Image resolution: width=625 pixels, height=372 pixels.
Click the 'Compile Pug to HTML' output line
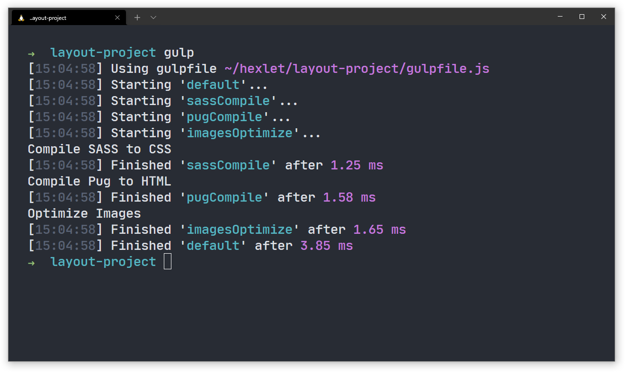tap(99, 181)
